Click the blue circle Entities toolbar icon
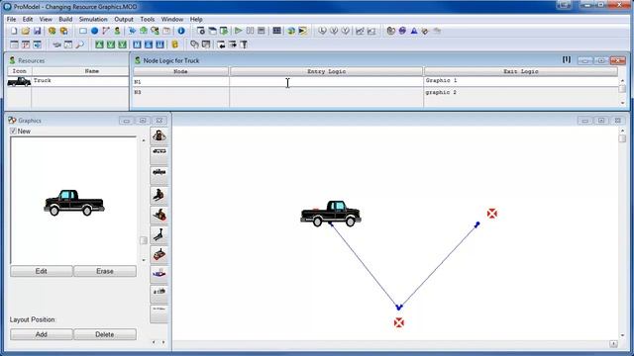The height and width of the screenshot is (356, 634). (x=94, y=31)
